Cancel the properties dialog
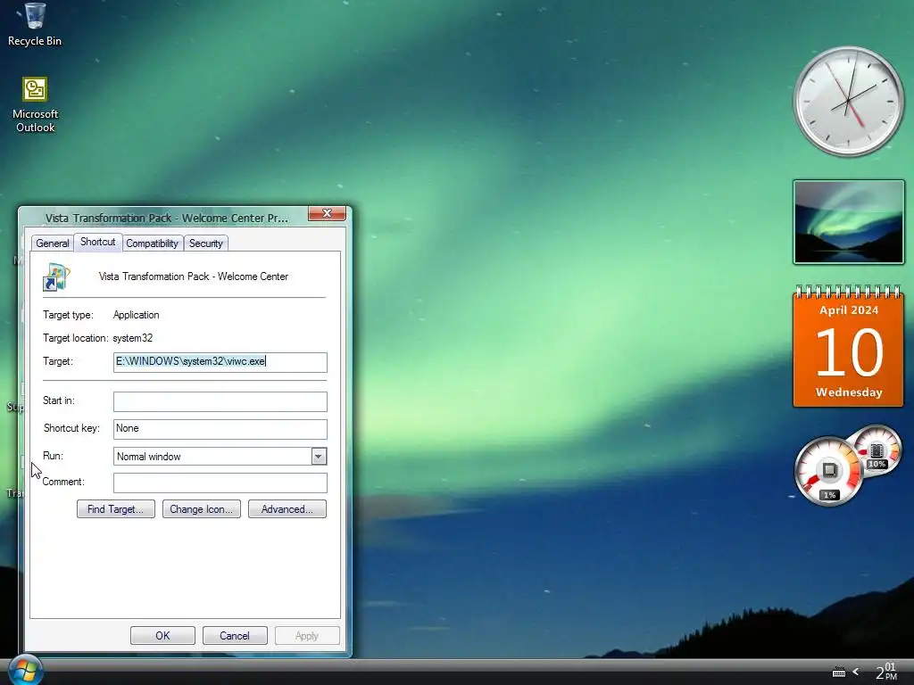Viewport: 914px width, 685px height. pyautogui.click(x=235, y=635)
